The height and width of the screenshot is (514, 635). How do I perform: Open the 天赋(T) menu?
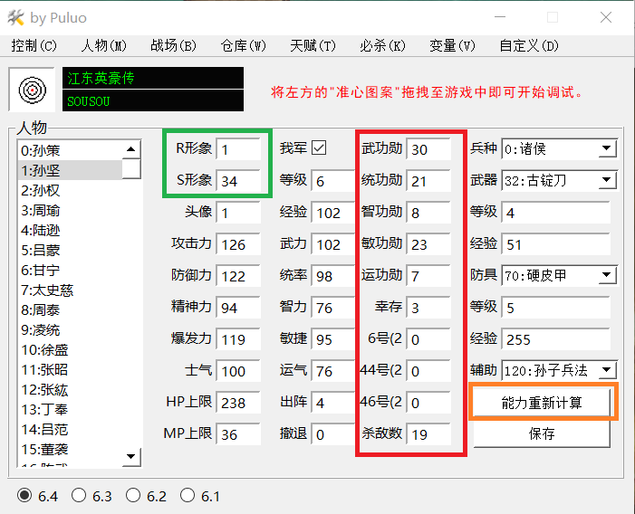click(x=313, y=45)
